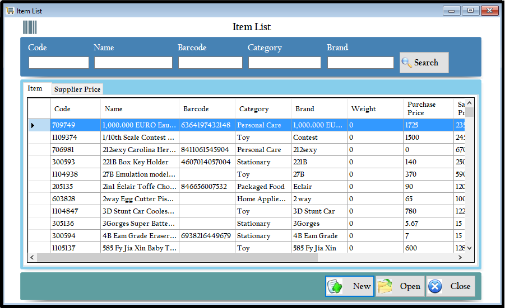The image size is (505, 308).
Task: Click the Brand filter field
Action: 360,63
